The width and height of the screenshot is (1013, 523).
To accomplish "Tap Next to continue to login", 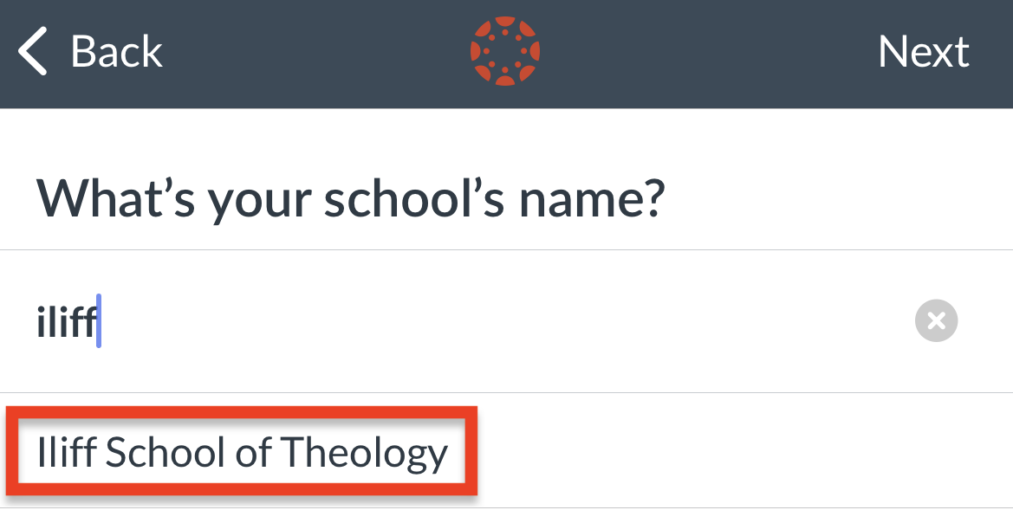I will pyautogui.click(x=923, y=51).
